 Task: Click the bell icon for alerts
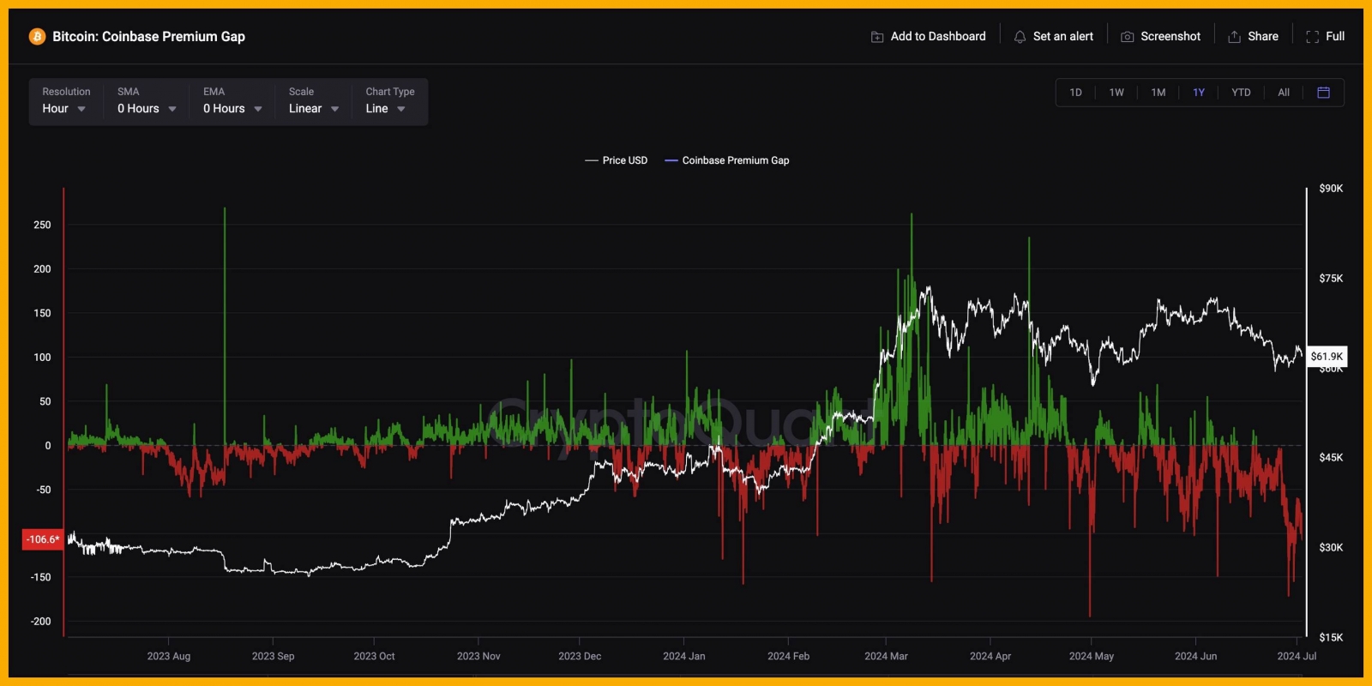1020,37
